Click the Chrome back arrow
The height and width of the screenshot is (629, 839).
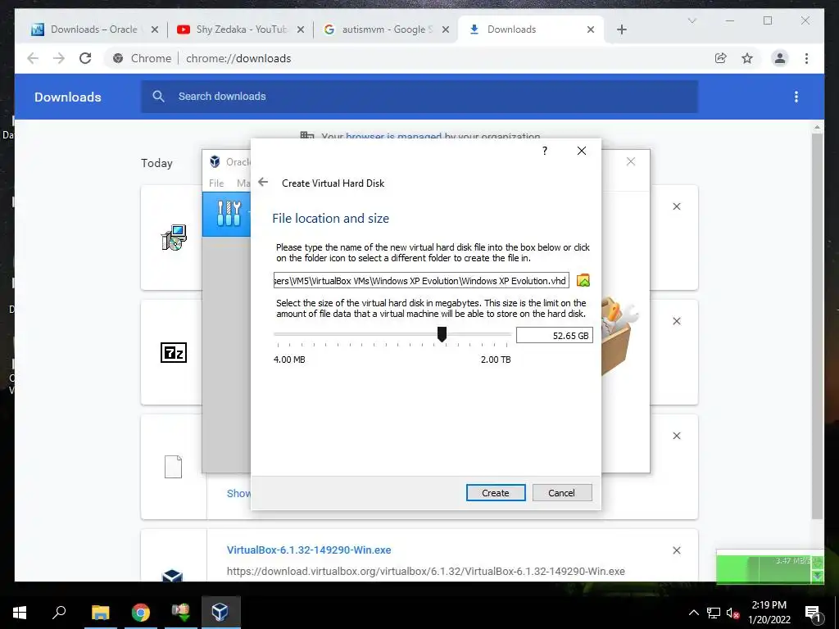[x=33, y=58]
